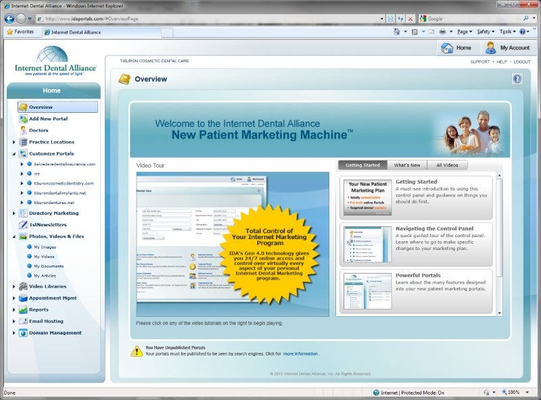Screen dimensions: 541x400
Task: Open the browser Page menu
Action: pos(465,32)
